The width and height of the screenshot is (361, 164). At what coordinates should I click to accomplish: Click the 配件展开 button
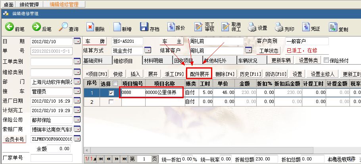click(x=199, y=74)
